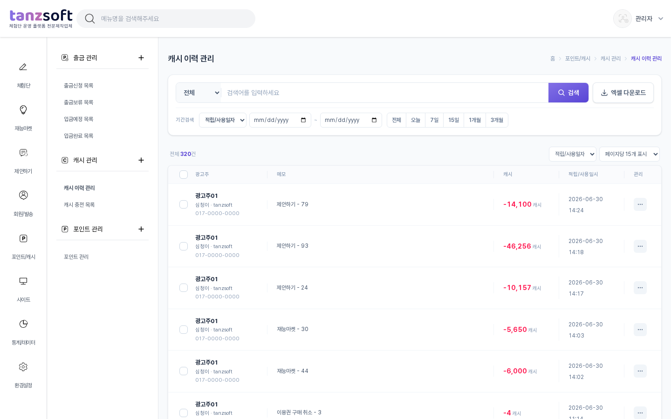Check the row for 제안하기 - 79
The height and width of the screenshot is (419, 671).
pyautogui.click(x=184, y=204)
